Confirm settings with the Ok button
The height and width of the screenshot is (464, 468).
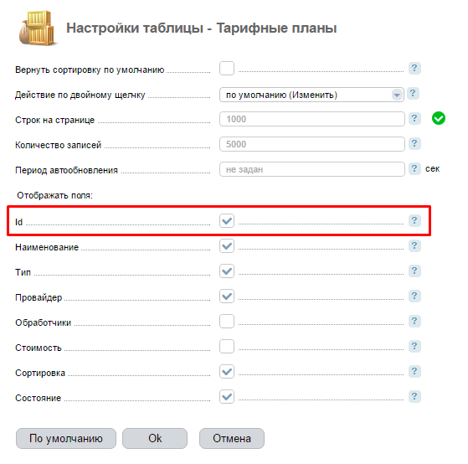click(155, 438)
